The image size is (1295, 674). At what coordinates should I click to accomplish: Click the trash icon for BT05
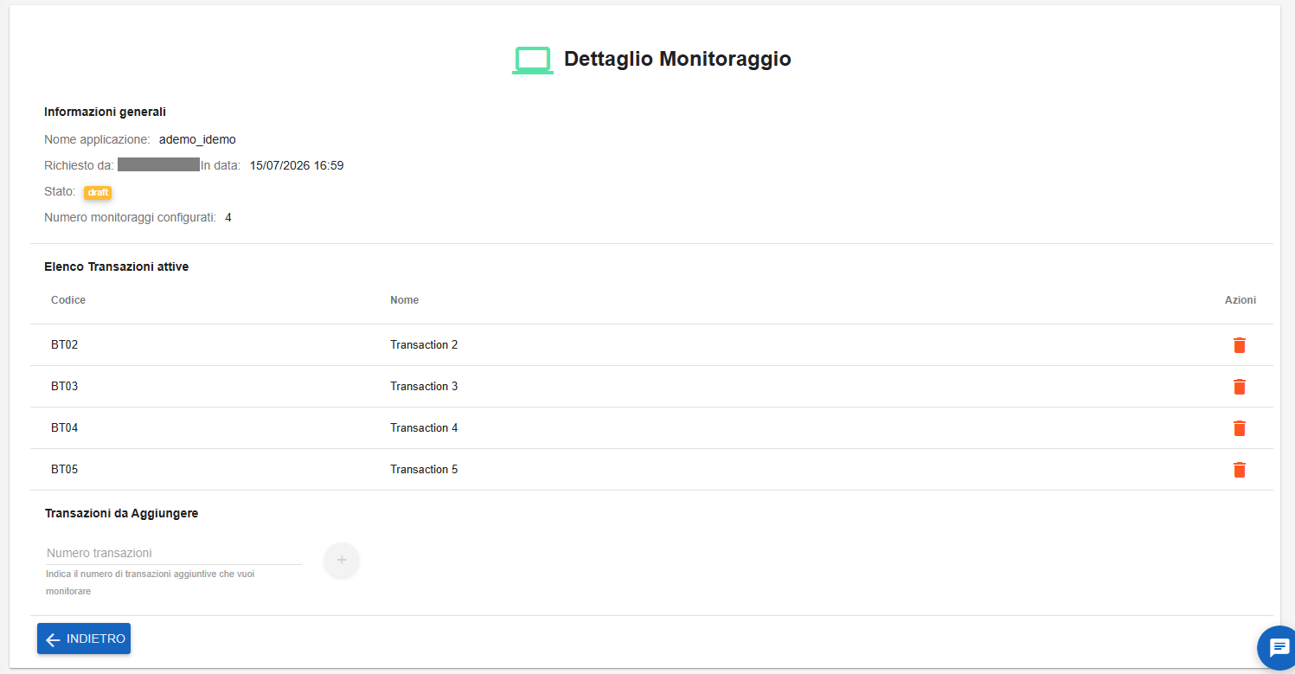tap(1239, 470)
